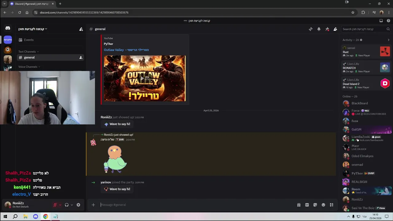Image resolution: width=393 pixels, height=221 pixels.
Task: Collapse the Voice Channels category
Action: point(29,67)
